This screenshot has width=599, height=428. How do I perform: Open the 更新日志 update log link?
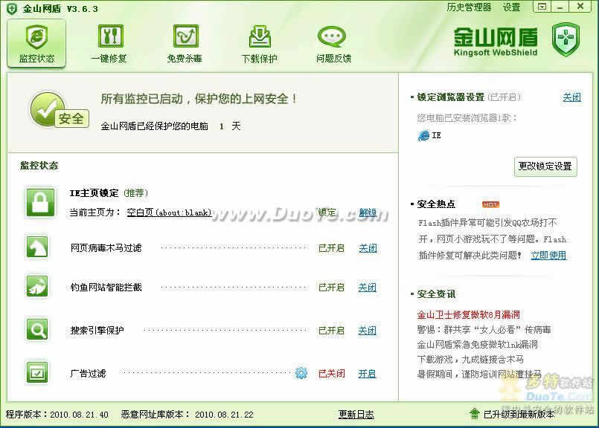pos(356,415)
